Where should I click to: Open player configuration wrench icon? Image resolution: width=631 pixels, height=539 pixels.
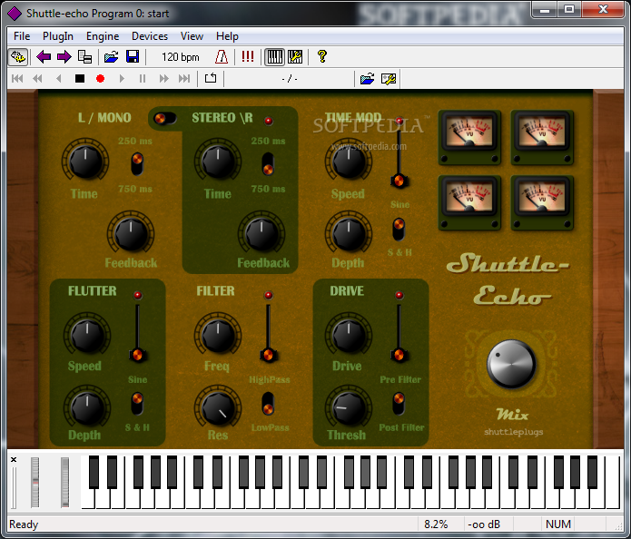click(389, 78)
